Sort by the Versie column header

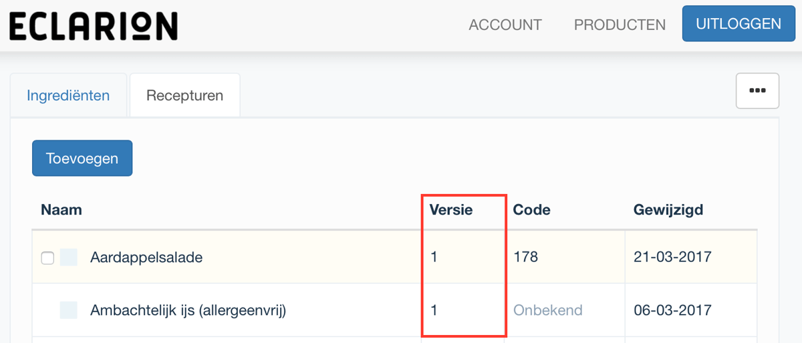pos(451,210)
